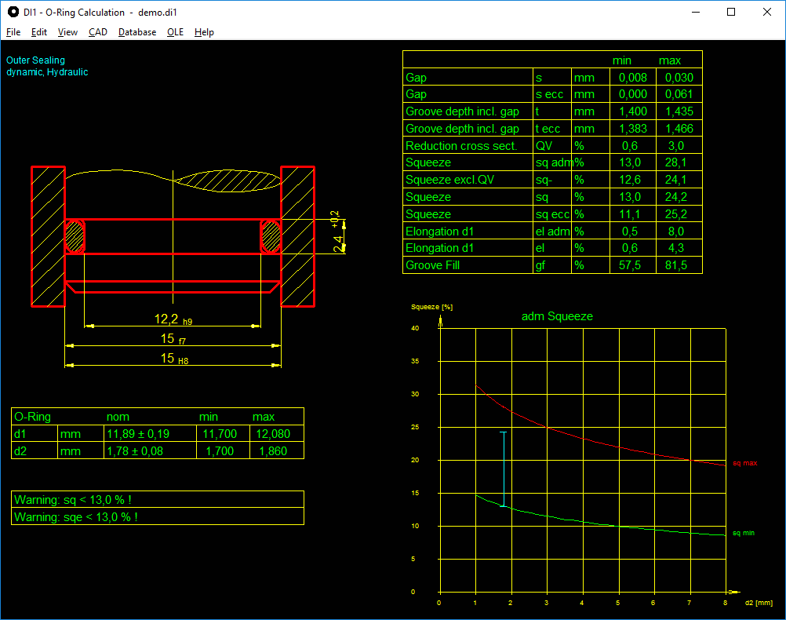This screenshot has width=786, height=620.
Task: Minimize the O-Ring Calculation window
Action: pos(695,12)
